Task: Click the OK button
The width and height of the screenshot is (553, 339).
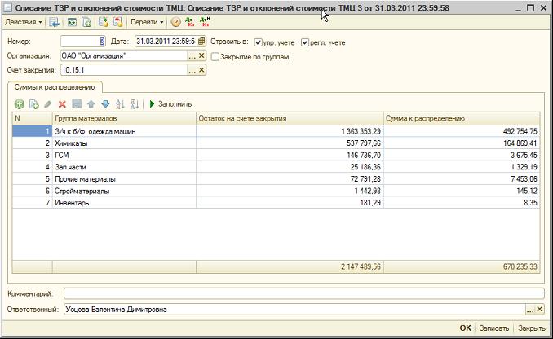Action: click(465, 328)
